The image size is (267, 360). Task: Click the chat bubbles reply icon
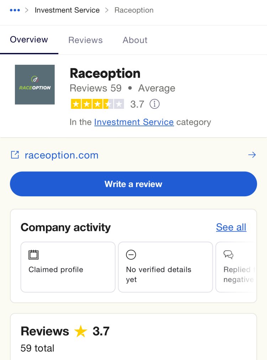[x=229, y=255]
